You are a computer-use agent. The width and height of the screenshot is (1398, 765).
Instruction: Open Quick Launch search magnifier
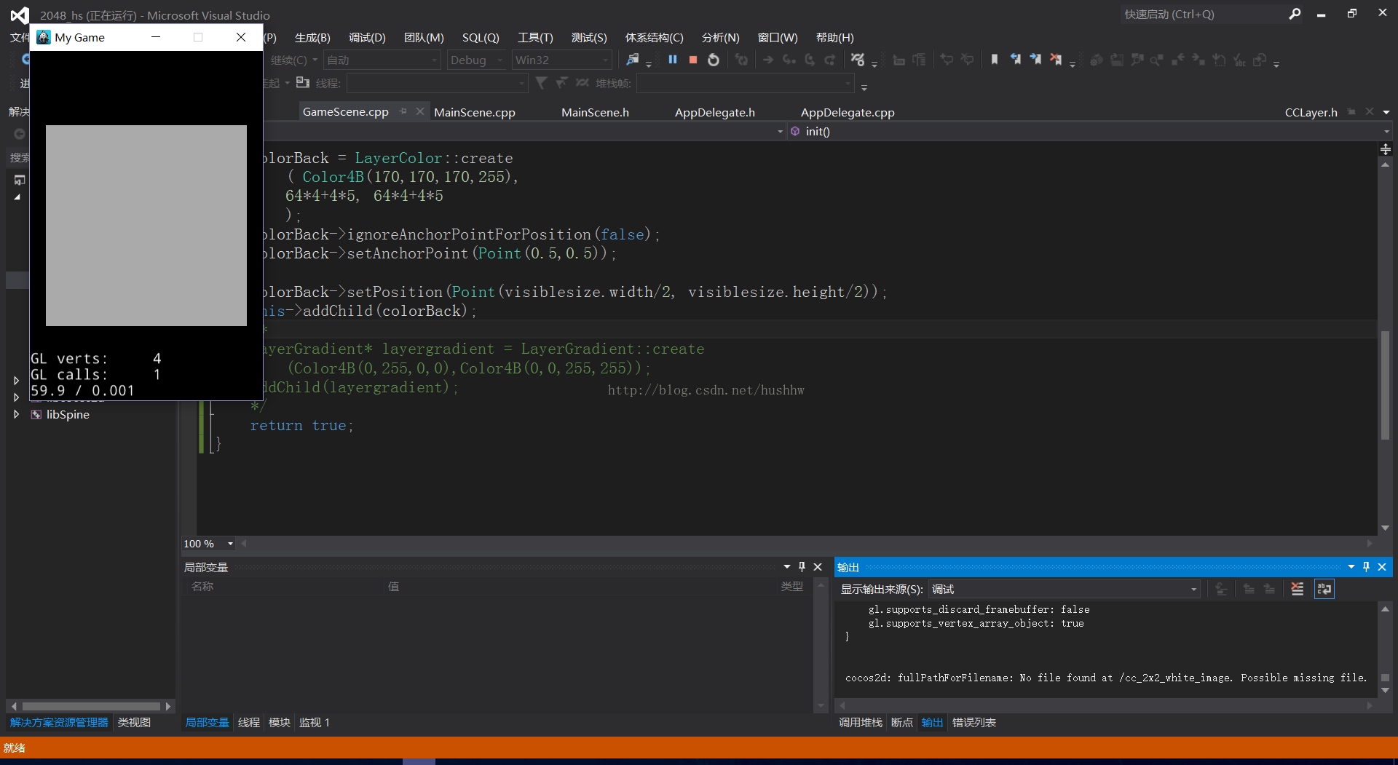pyautogui.click(x=1295, y=14)
